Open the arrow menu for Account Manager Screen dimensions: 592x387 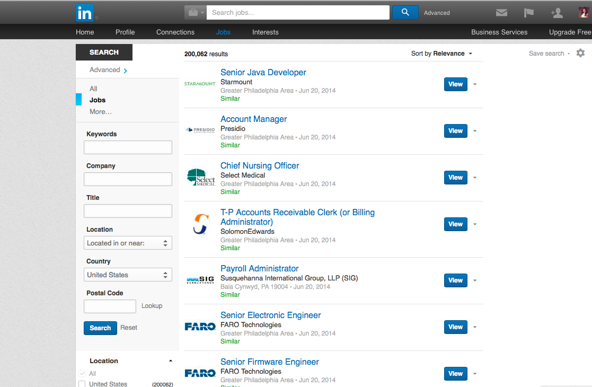pos(475,131)
